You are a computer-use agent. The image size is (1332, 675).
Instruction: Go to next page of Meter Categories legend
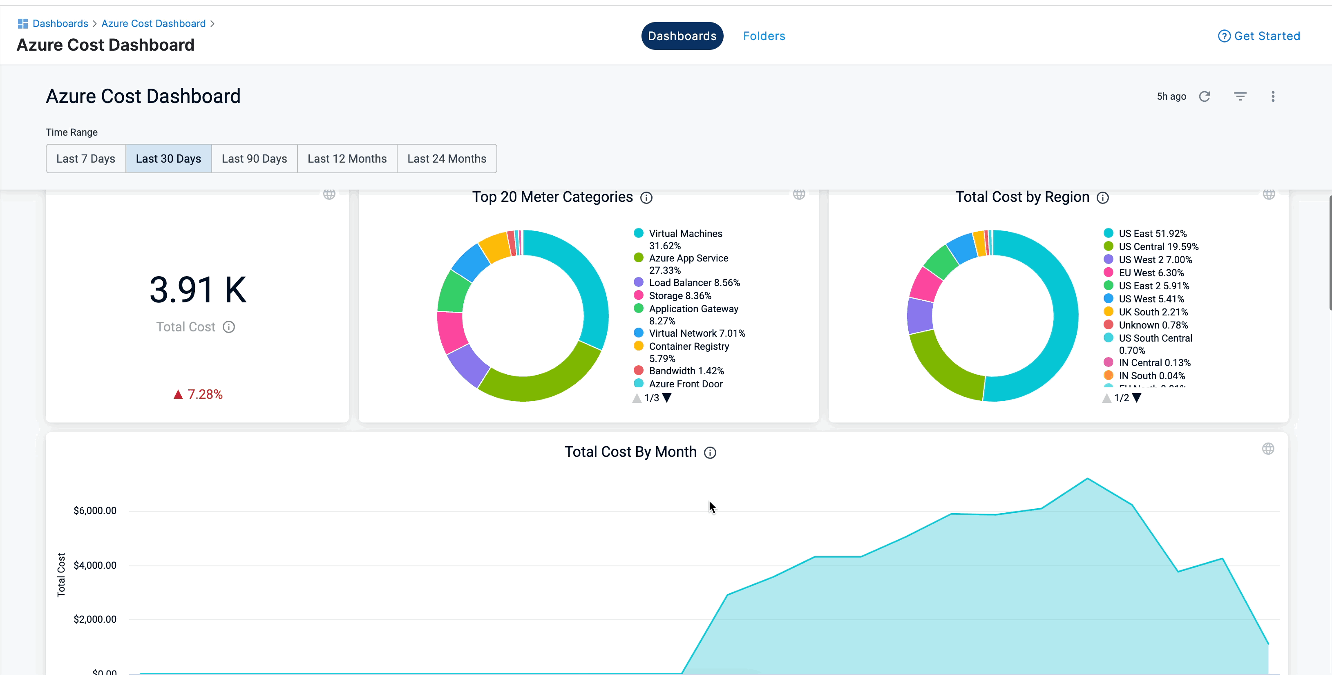[667, 398]
